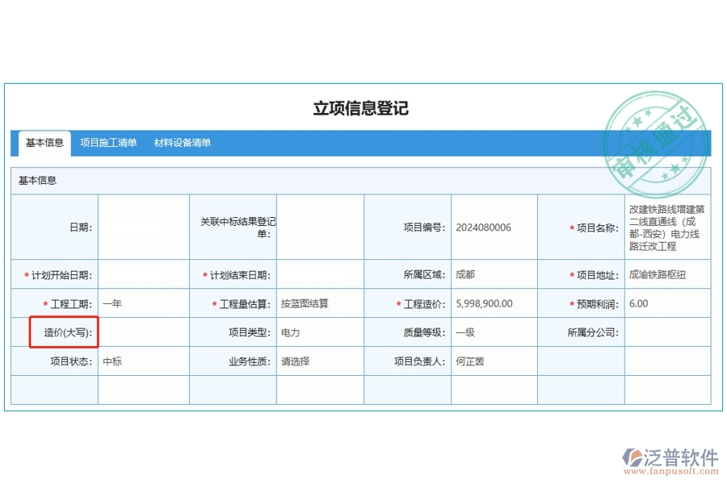727x484 pixels.
Task: Open the 业务性质 dropdown showing 请选择
Action: tap(319, 361)
